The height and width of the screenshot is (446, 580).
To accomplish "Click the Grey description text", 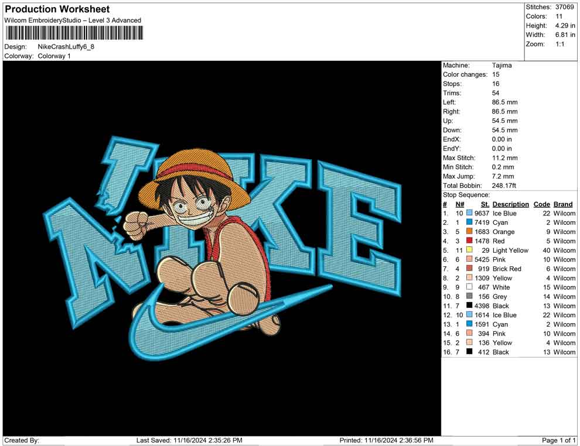I will click(500, 296).
